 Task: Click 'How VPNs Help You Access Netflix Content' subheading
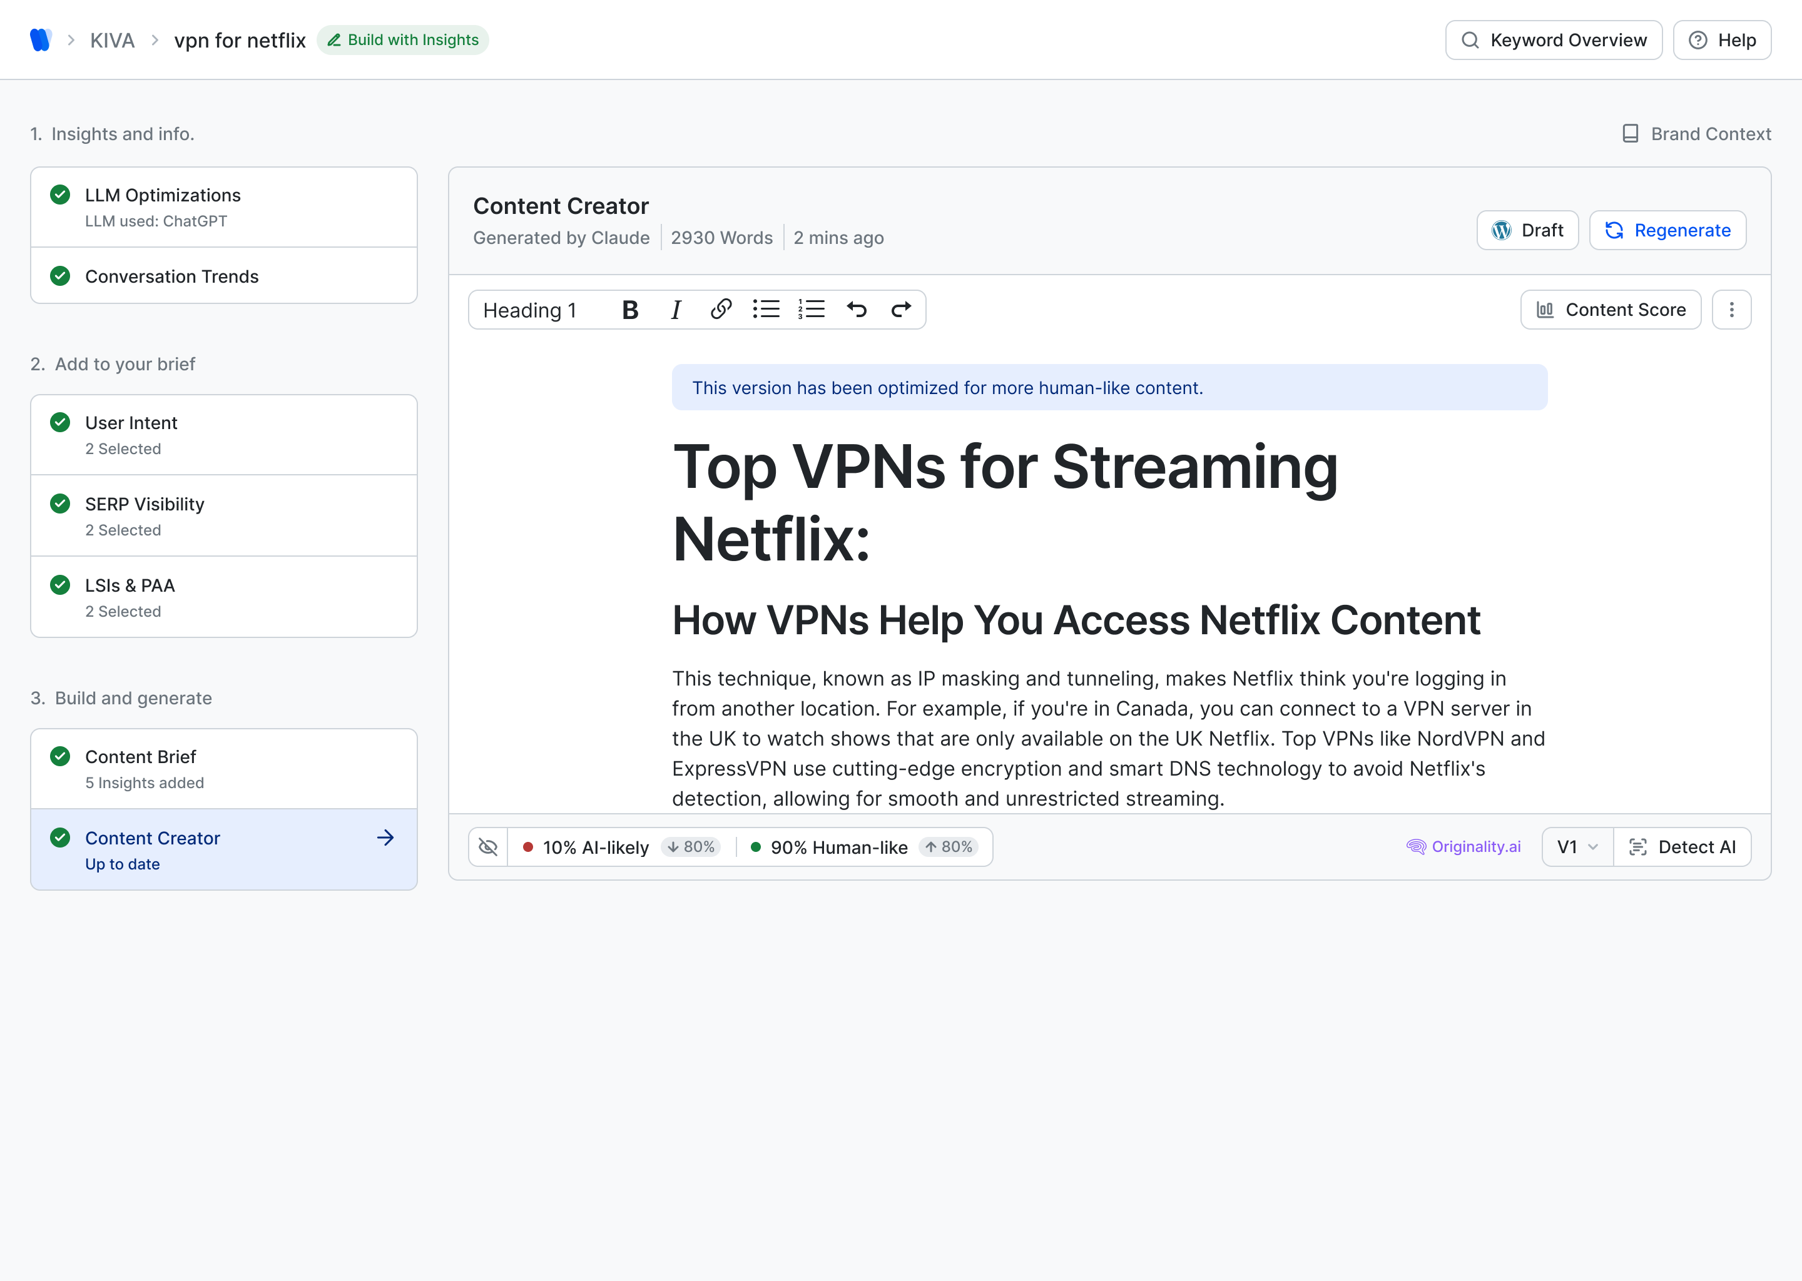coord(1076,620)
